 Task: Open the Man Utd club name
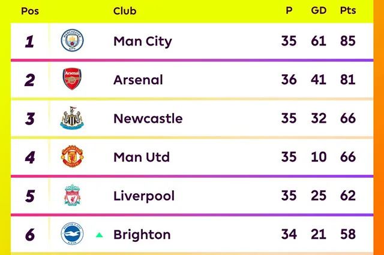142,157
